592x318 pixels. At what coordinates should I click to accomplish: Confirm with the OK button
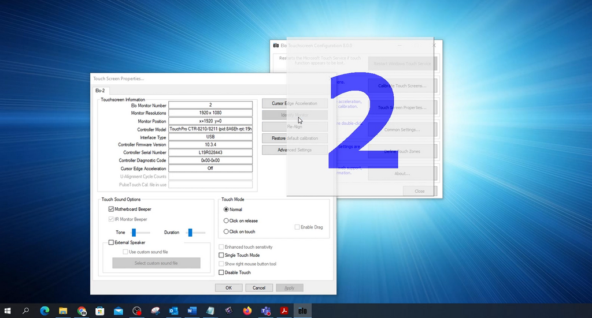coord(229,288)
